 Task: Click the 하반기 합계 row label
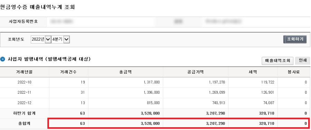tap(25, 113)
